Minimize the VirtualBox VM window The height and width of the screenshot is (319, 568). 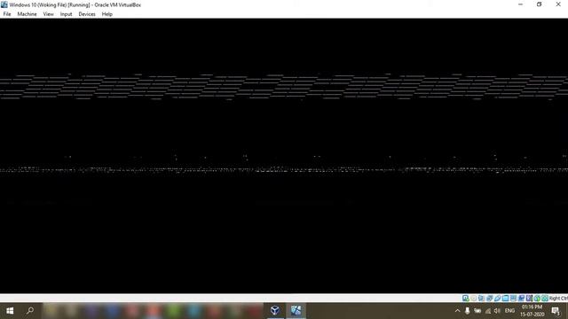tap(521, 4)
